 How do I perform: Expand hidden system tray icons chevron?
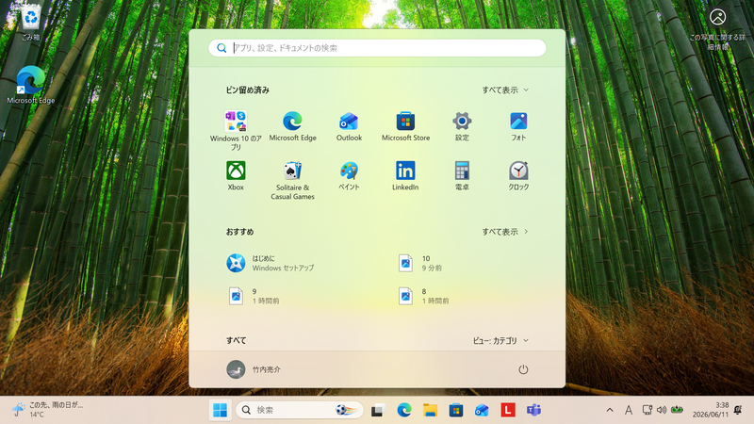(610, 410)
